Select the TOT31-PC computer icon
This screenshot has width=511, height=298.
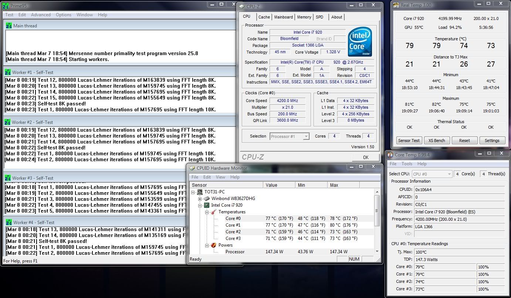[x=200, y=192]
